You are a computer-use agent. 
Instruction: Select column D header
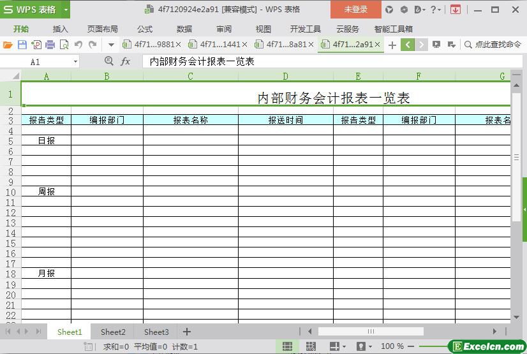[x=285, y=77]
